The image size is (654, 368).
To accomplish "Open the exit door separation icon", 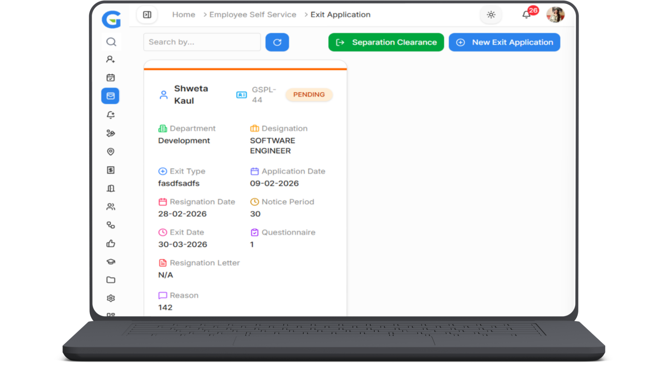I will click(x=111, y=188).
